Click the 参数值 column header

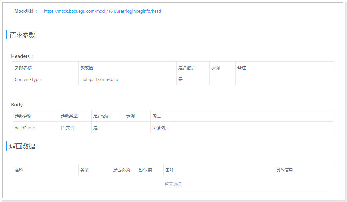tap(86, 68)
